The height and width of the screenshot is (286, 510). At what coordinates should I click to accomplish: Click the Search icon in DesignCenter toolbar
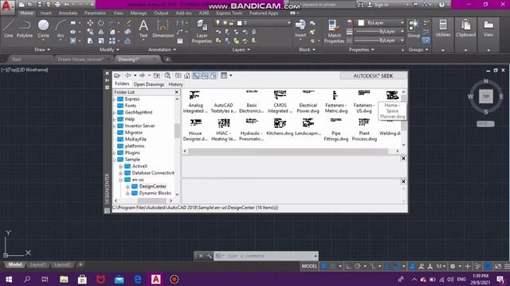point(167,75)
